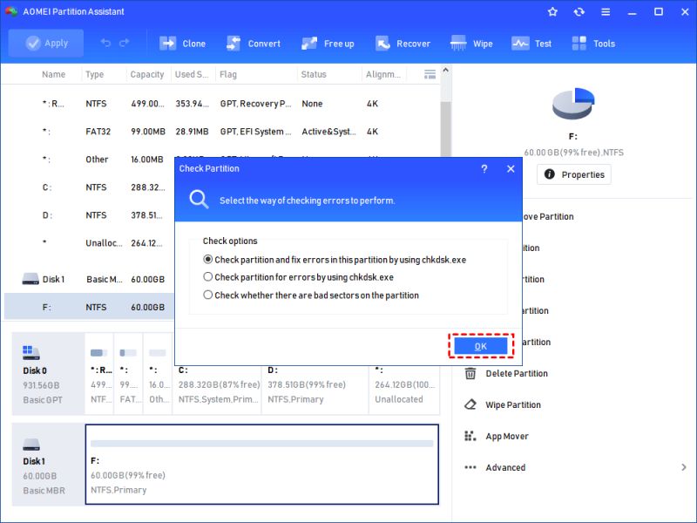Select check for bad sectors option
The height and width of the screenshot is (523, 697).
pos(208,295)
